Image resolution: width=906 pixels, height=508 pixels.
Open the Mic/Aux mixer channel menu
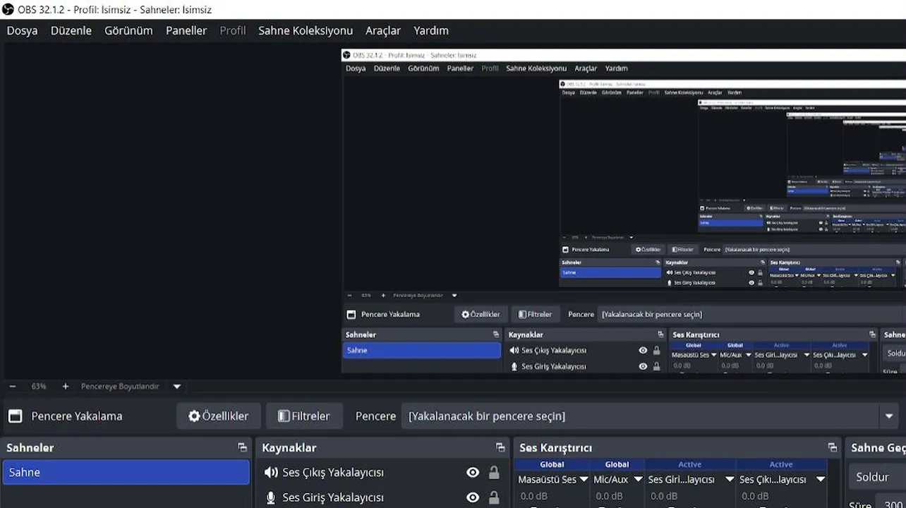click(638, 480)
